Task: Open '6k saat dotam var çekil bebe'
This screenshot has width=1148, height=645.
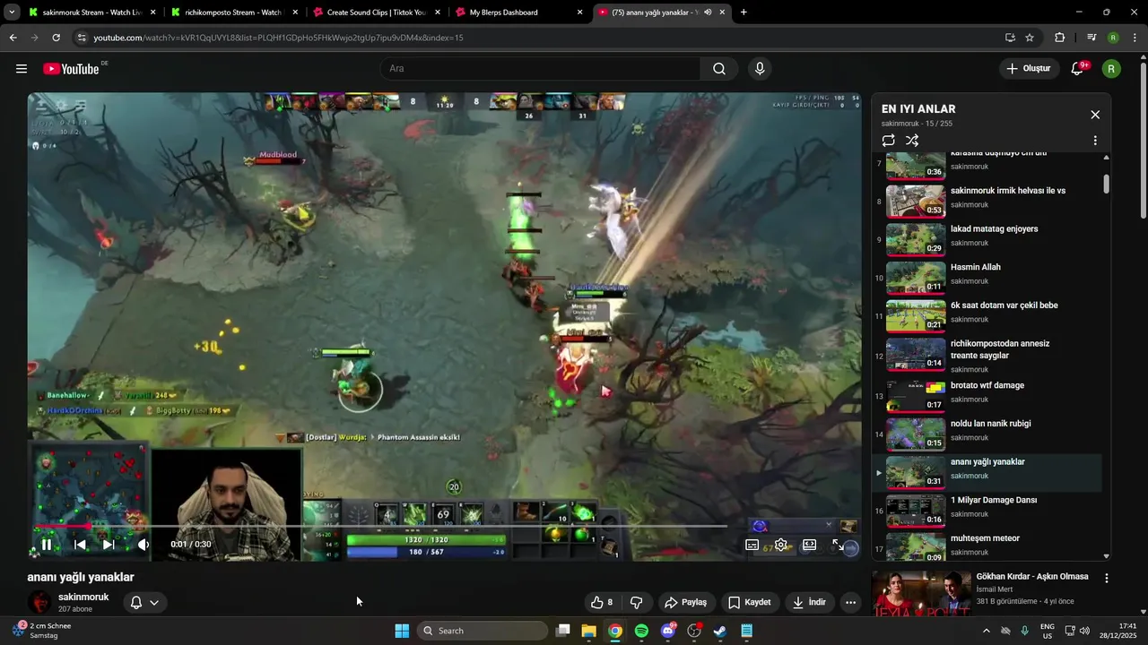Action: coord(987,316)
